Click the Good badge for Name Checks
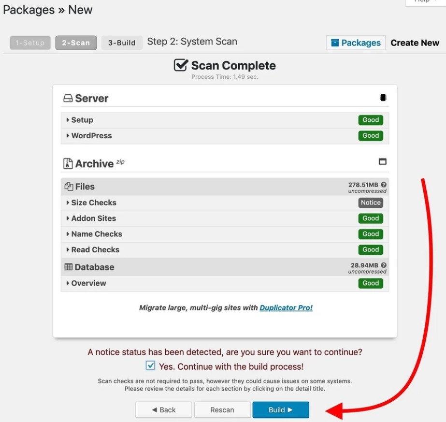446x422 pixels. [x=371, y=234]
